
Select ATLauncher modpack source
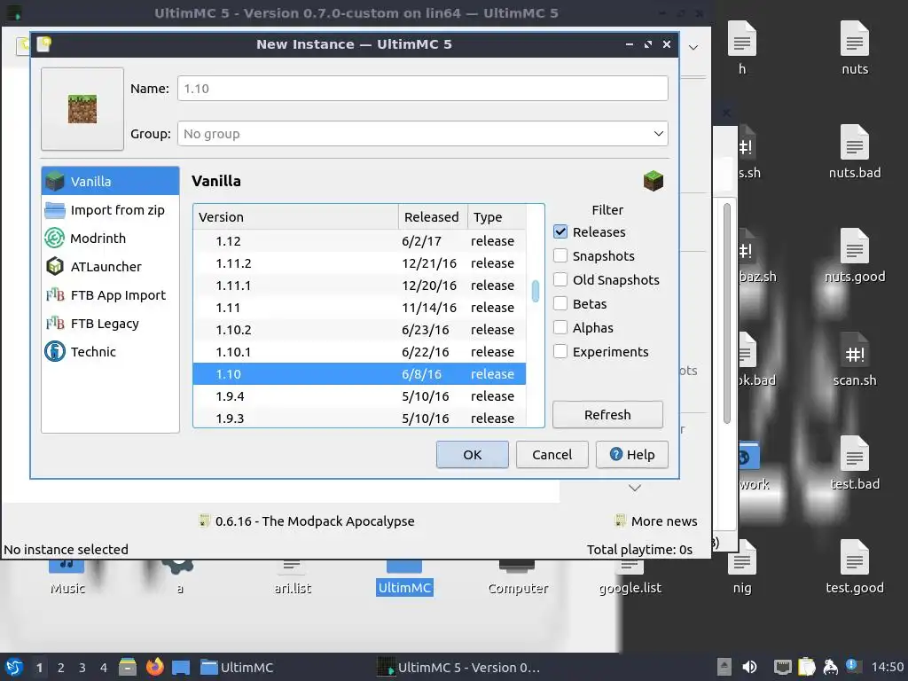click(x=110, y=266)
